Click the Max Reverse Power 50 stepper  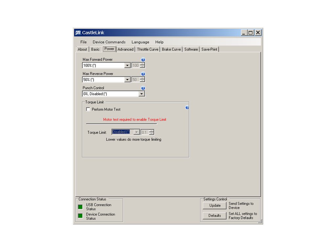[142, 79]
